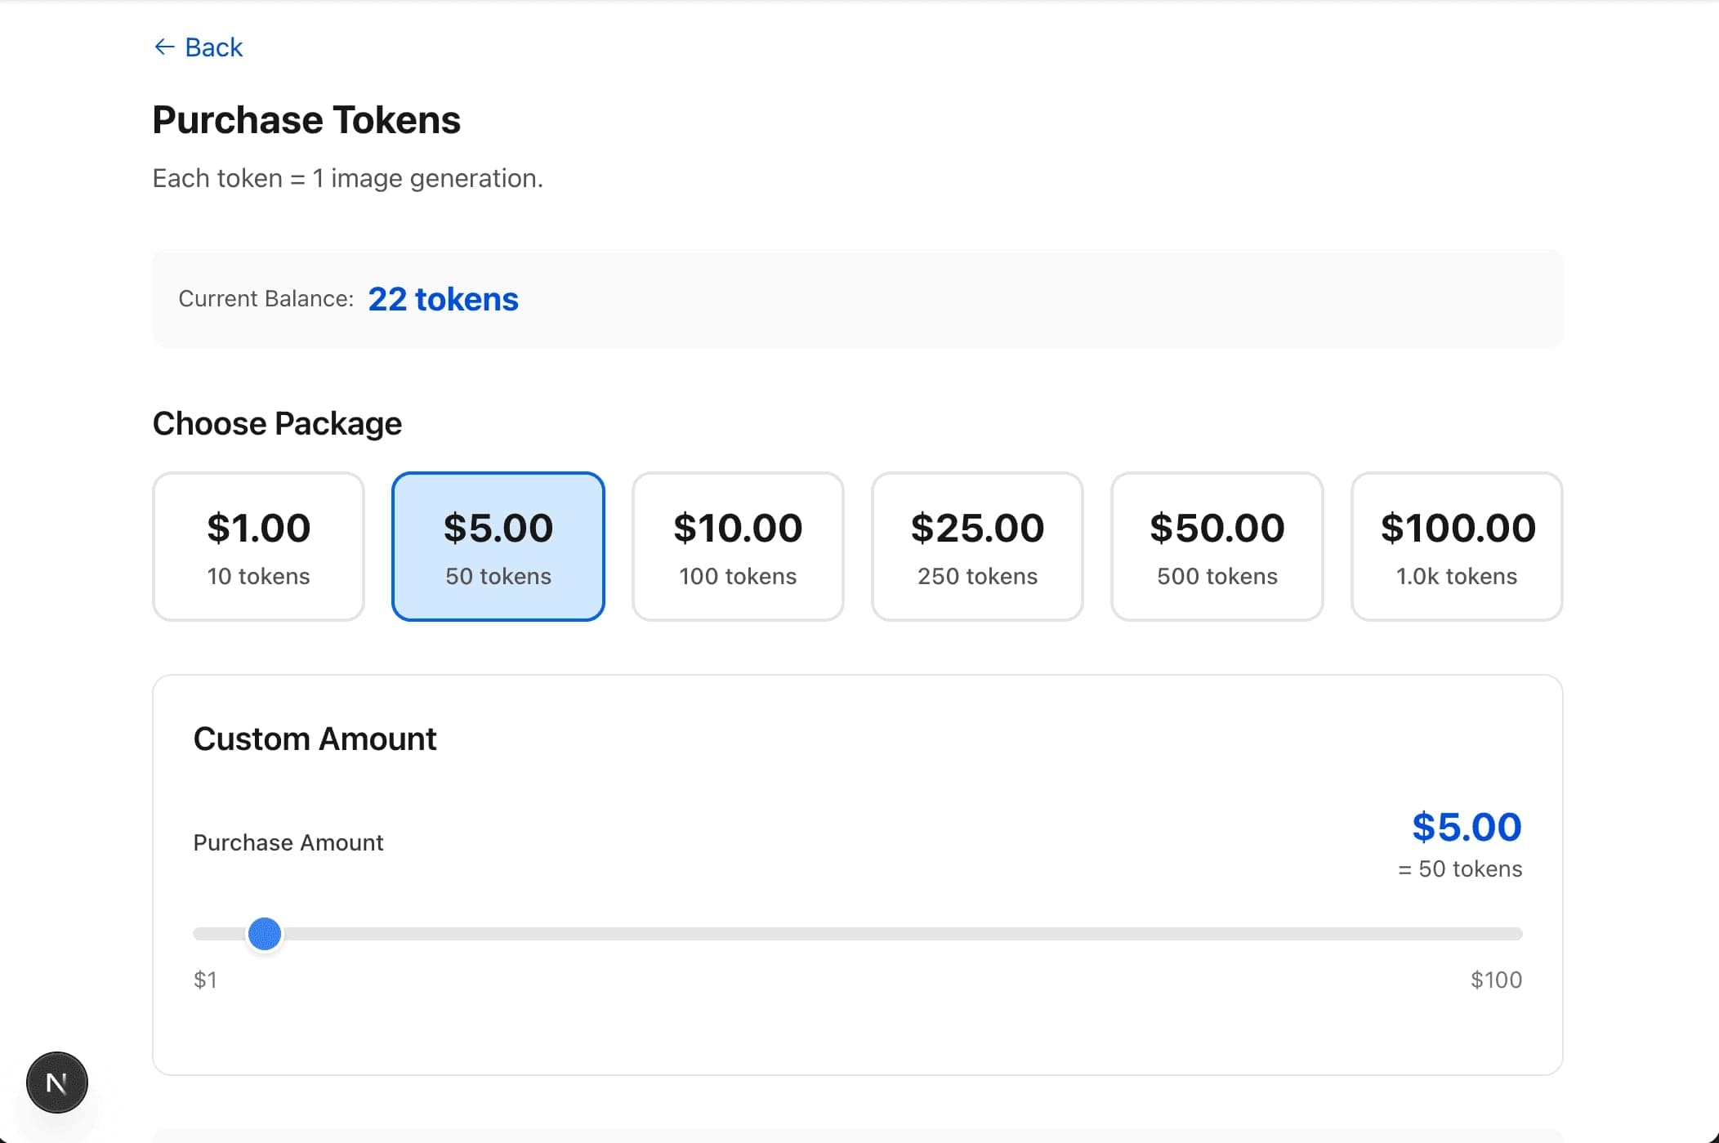Click the '$100' slider maximum label
This screenshot has width=1719, height=1143.
(1496, 980)
